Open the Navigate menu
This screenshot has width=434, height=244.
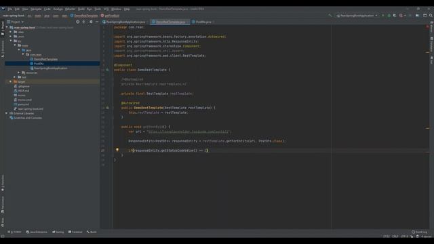coord(36,9)
